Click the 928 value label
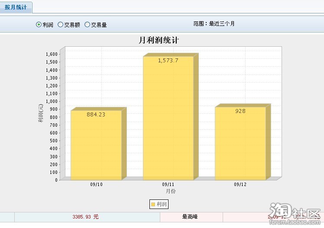The height and width of the screenshot is (228, 324). coord(240,111)
